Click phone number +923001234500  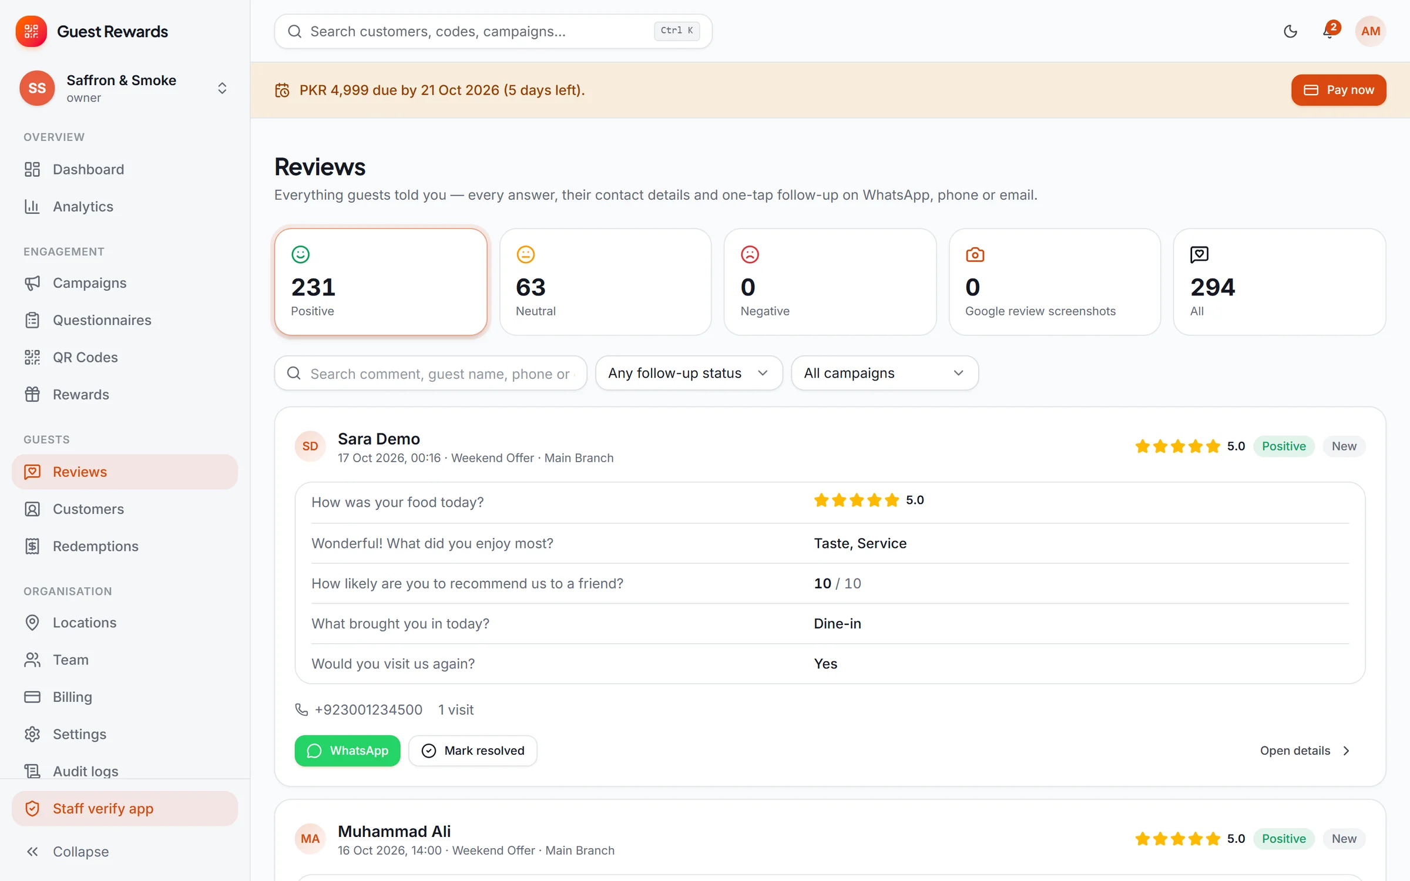point(368,709)
